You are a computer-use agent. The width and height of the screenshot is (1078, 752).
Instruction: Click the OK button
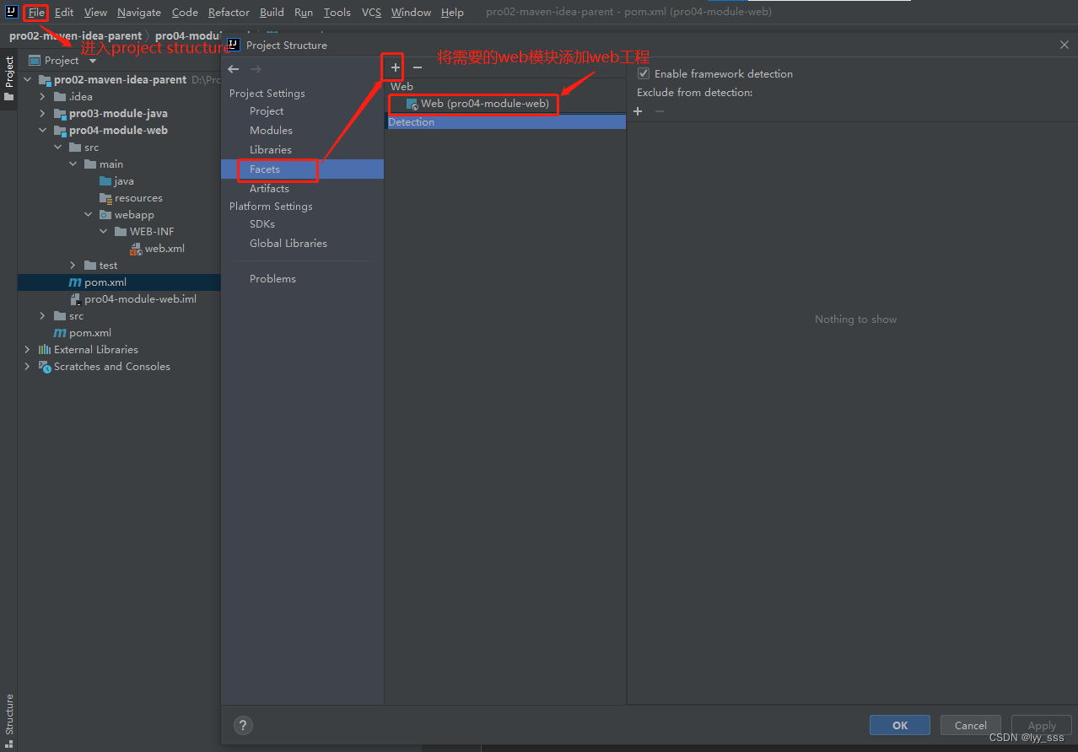[x=900, y=725]
